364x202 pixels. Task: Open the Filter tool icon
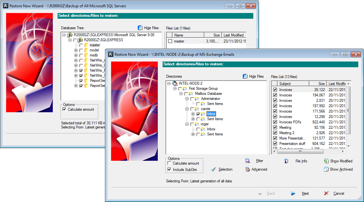click(x=248, y=161)
